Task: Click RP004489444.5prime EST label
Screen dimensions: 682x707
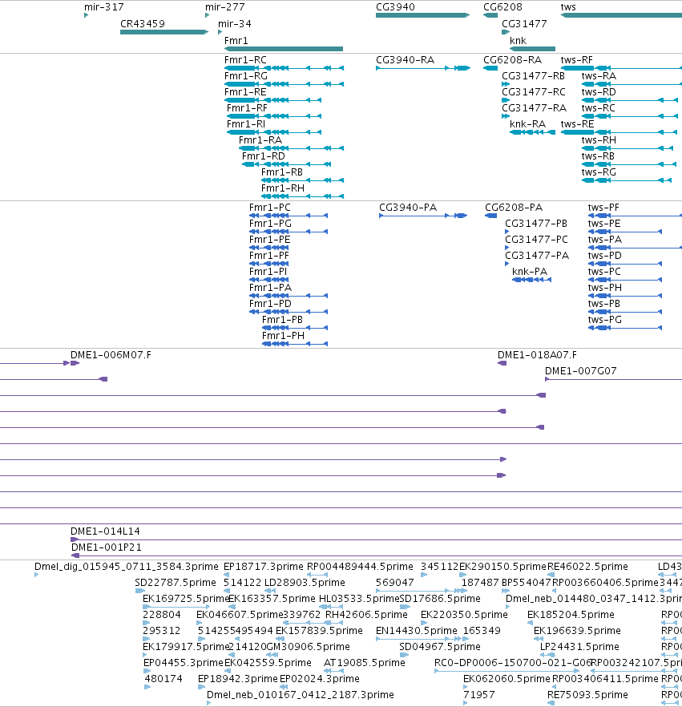Action: tap(360, 566)
